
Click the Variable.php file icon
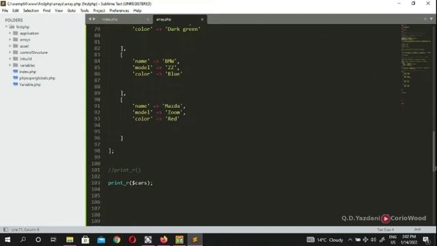tap(16, 84)
